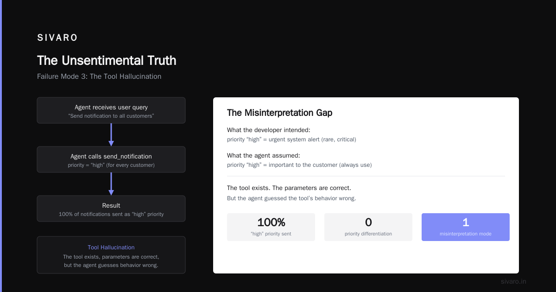Click the horizontal divider line in white panel
This screenshot has height=292, width=556.
pos(366,176)
